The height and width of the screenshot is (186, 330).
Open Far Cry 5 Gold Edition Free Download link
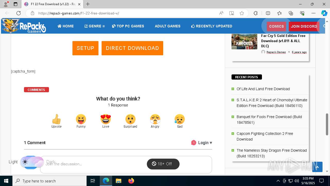click(x=283, y=41)
